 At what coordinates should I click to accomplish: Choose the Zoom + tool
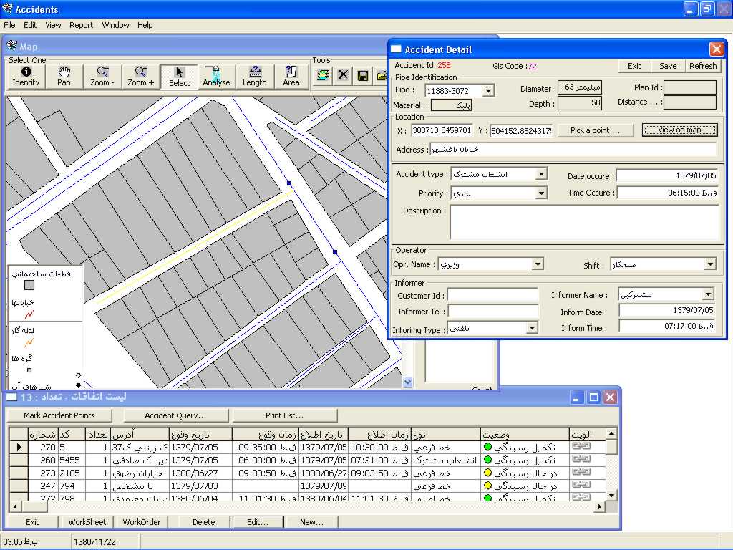coord(141,76)
